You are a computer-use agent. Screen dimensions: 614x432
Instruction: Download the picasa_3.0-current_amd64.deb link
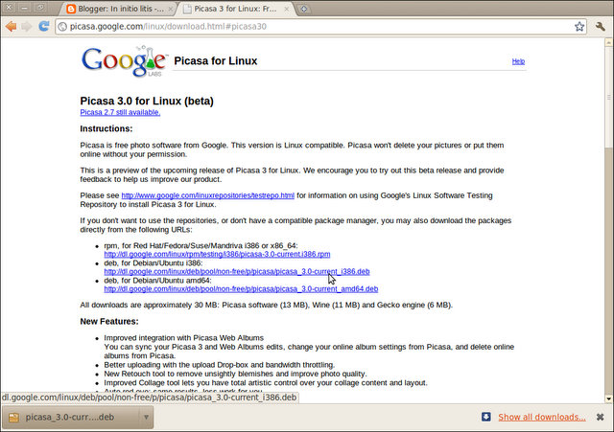(x=241, y=289)
